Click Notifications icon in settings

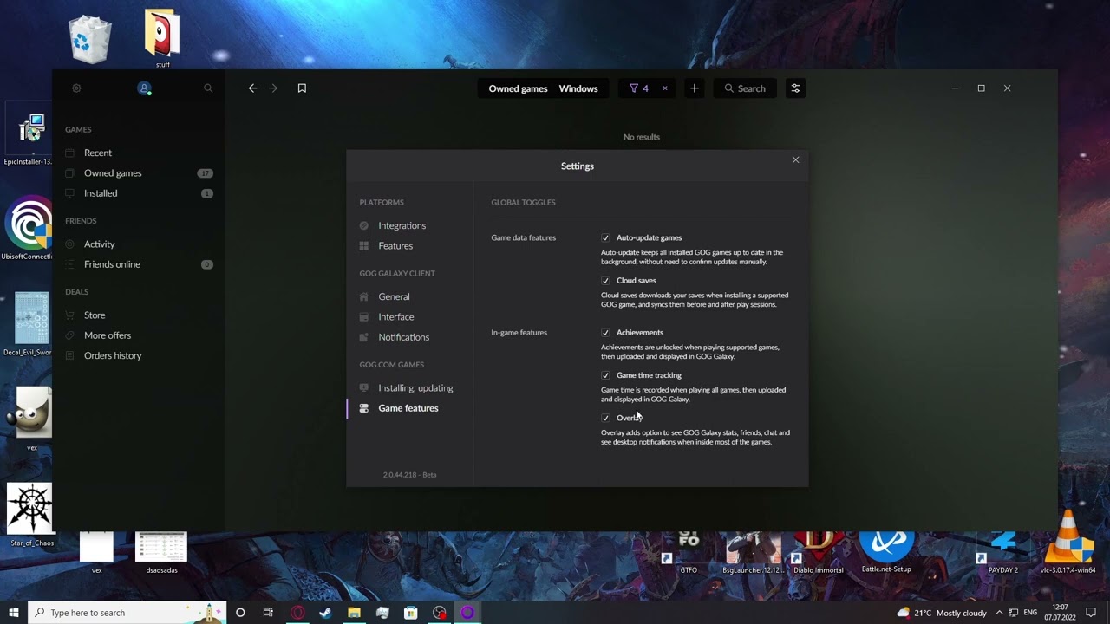(x=364, y=337)
